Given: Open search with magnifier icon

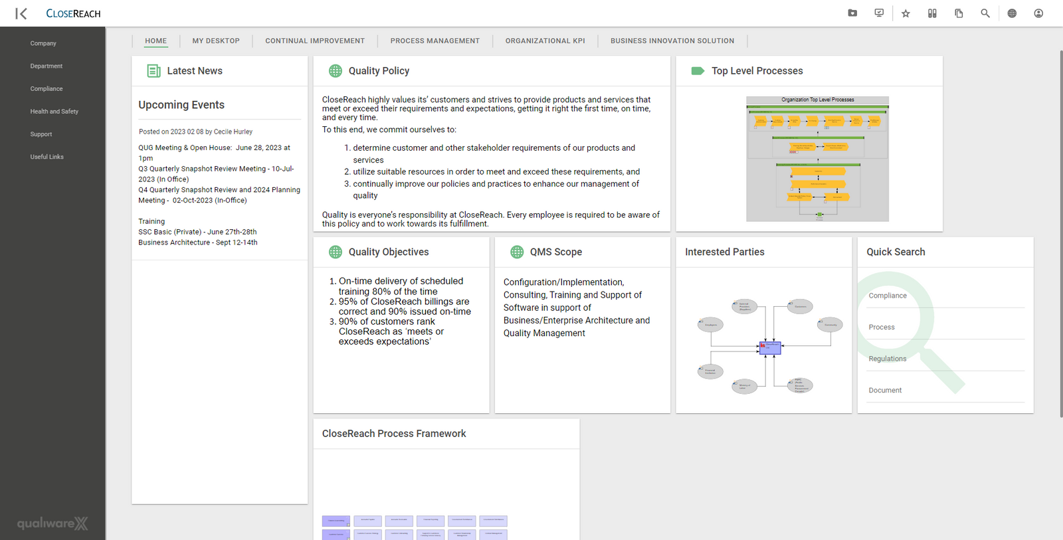Looking at the screenshot, I should tap(985, 13).
